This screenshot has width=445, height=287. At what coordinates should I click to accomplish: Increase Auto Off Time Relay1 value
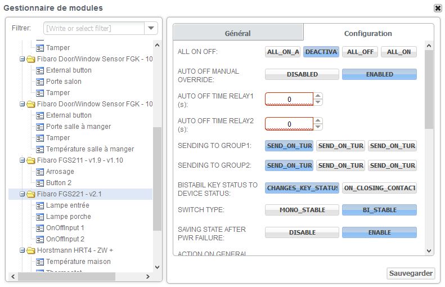click(x=318, y=96)
